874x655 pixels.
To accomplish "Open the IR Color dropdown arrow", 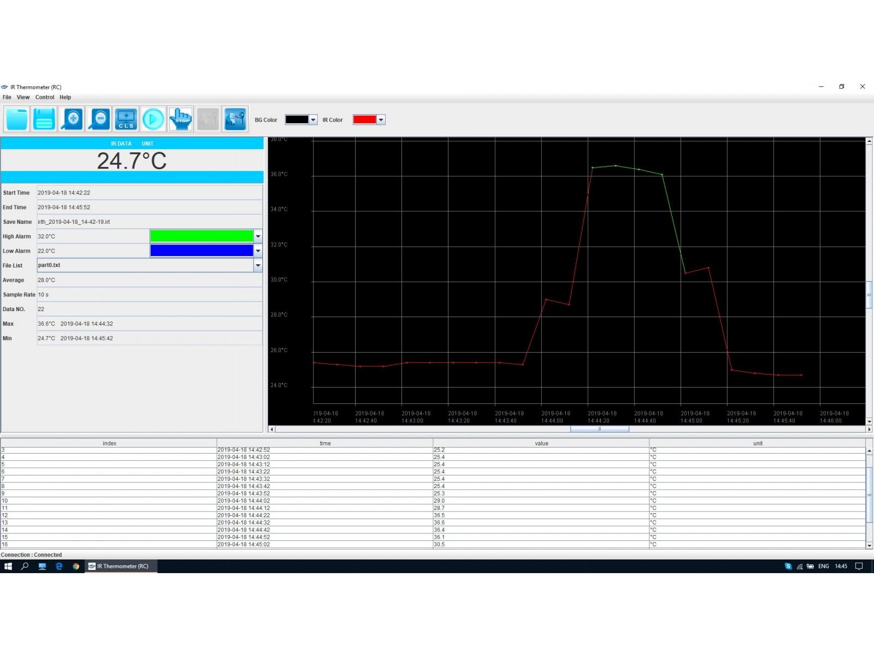I will 381,120.
